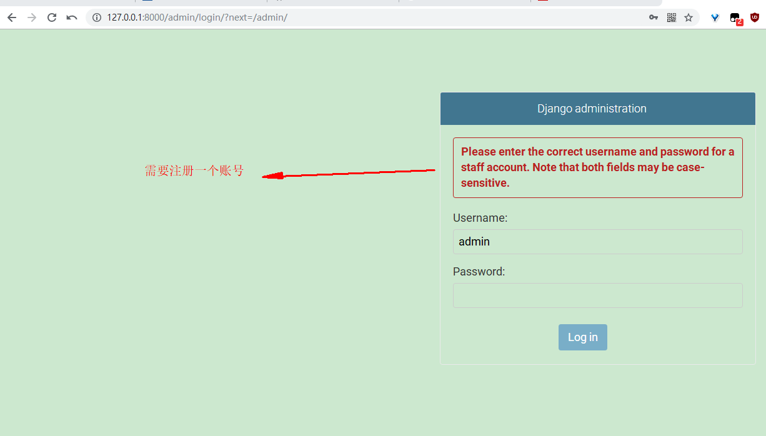Click the address bar URL 127.0.0.1:8000/admin/login
The height and width of the screenshot is (436, 766).
[197, 17]
